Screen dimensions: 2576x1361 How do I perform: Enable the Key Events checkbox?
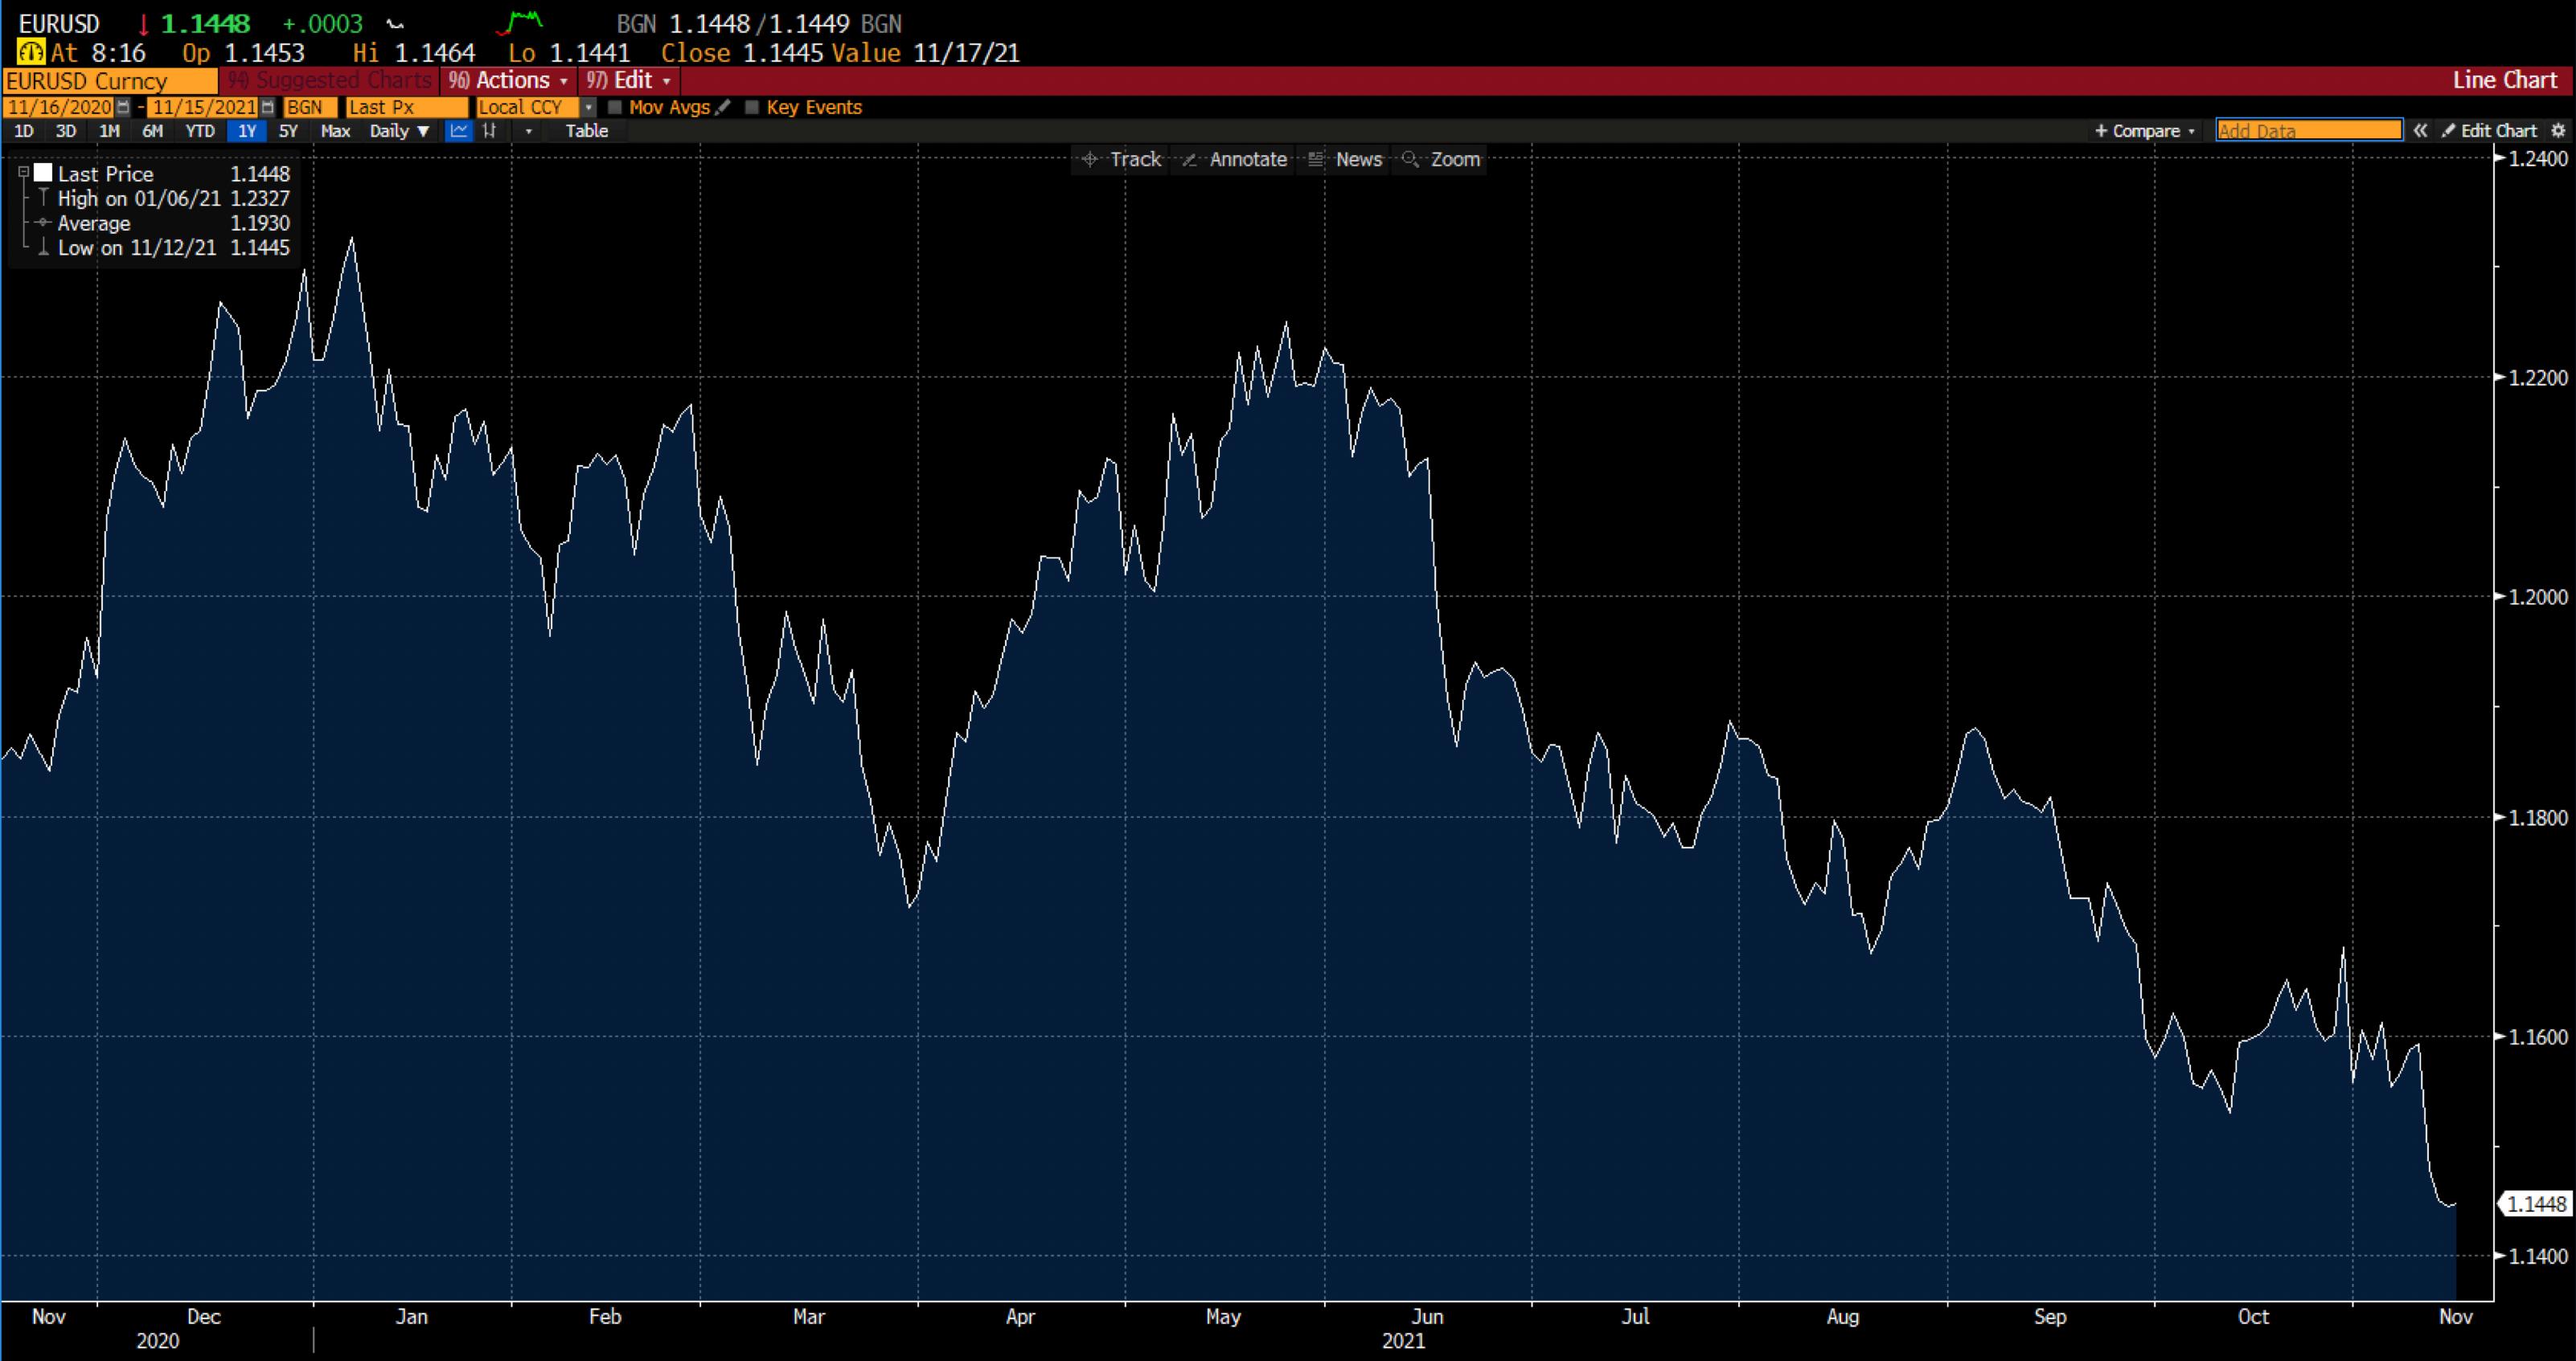point(752,107)
